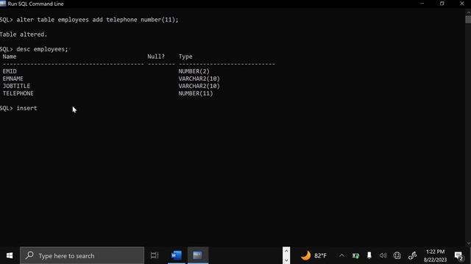
Task: Click the 'Null?' column header
Action: pos(156,56)
